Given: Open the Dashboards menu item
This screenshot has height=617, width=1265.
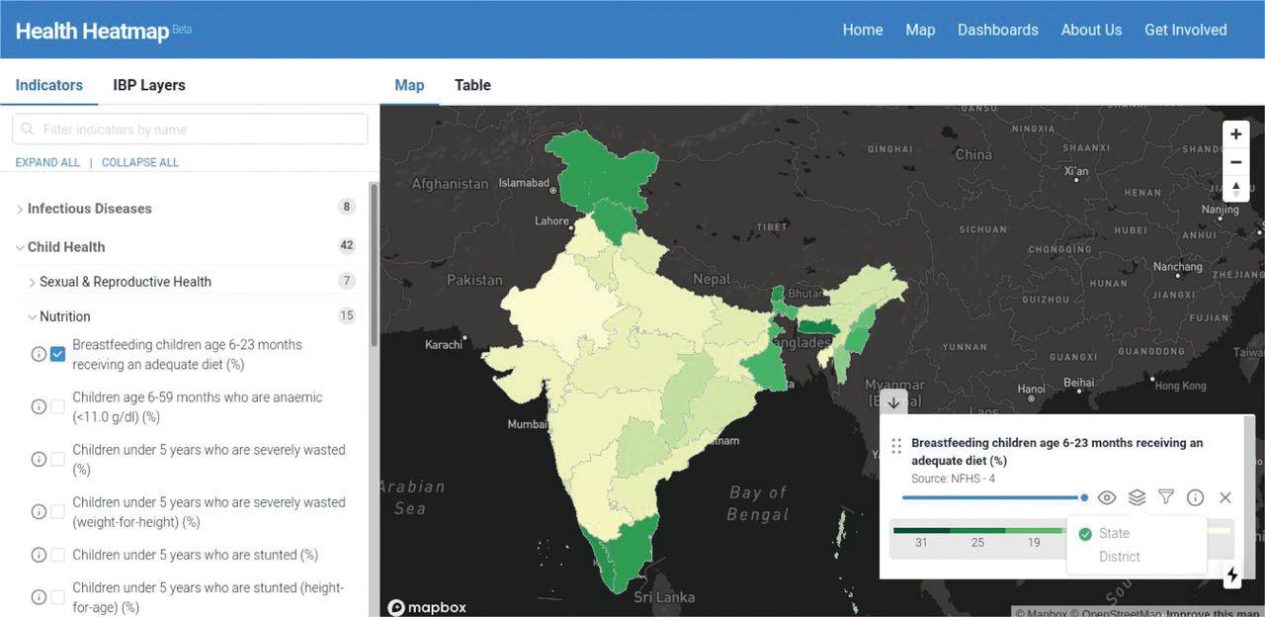Looking at the screenshot, I should [x=998, y=30].
